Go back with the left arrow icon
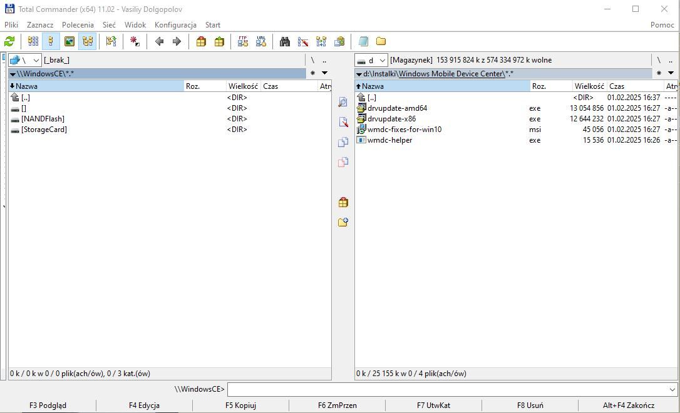 [159, 41]
